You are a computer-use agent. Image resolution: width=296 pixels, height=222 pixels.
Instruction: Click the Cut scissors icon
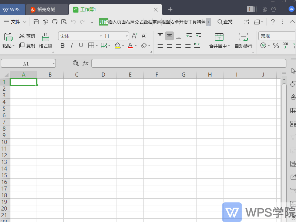click(x=22, y=36)
